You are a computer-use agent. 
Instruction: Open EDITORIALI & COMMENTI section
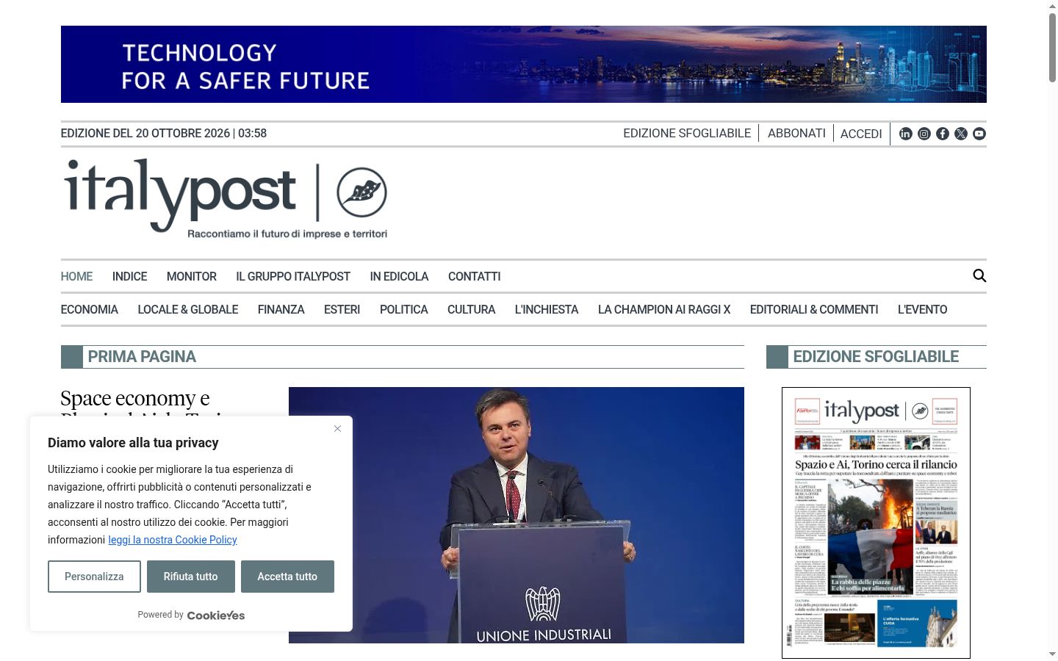[814, 309]
